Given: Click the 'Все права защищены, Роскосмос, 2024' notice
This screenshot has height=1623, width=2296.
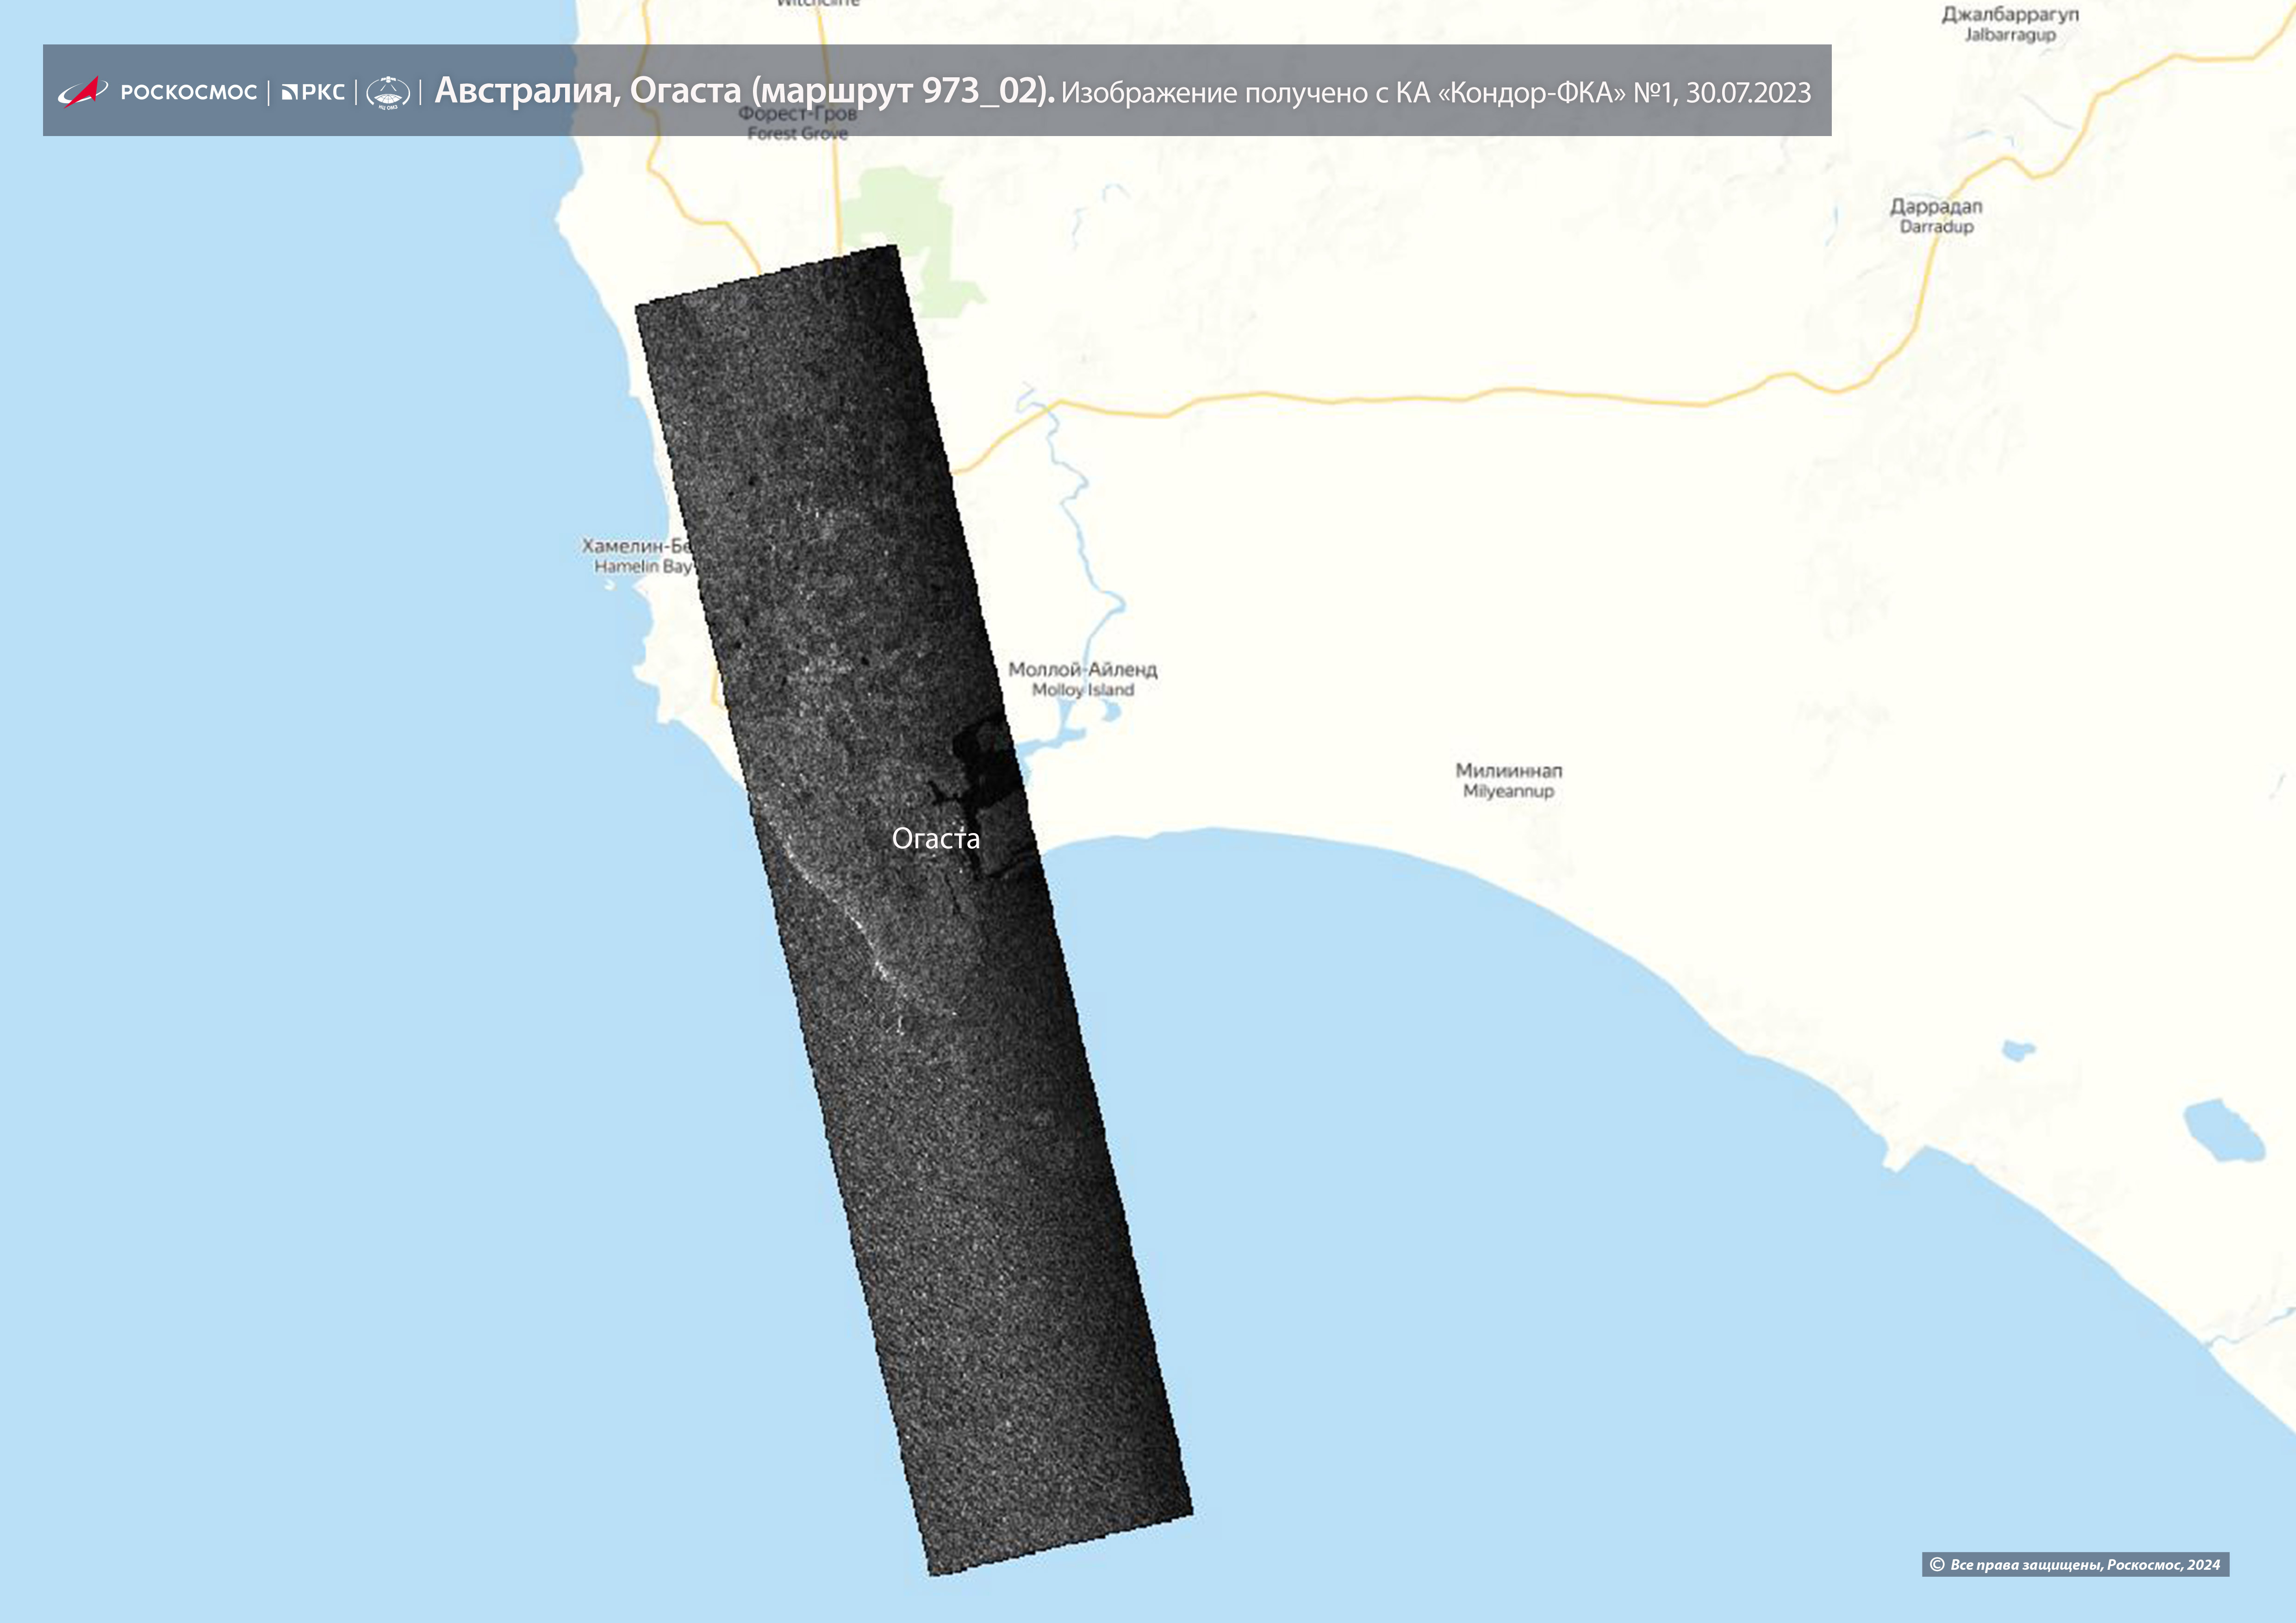Looking at the screenshot, I should point(2085,1565).
